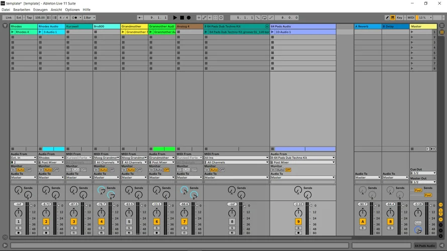Start playback with the Play button
This screenshot has height=251, width=447.
click(x=175, y=18)
